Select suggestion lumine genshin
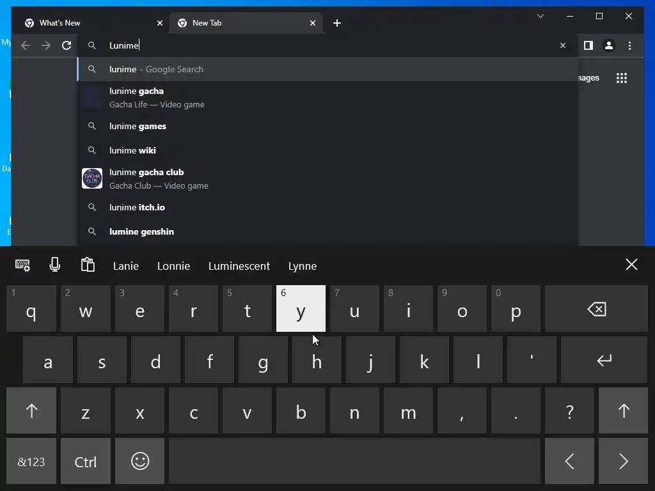 (328, 231)
